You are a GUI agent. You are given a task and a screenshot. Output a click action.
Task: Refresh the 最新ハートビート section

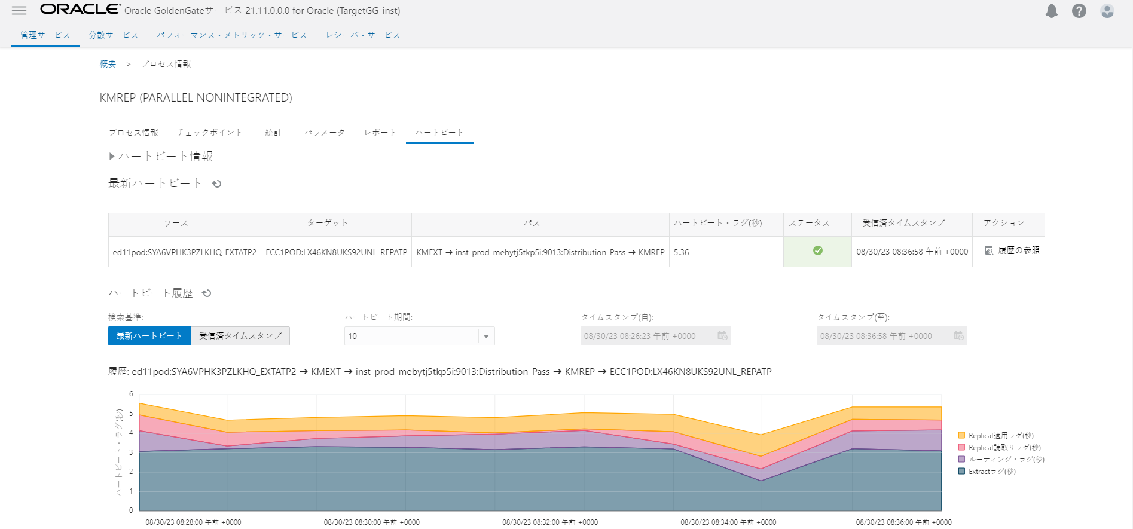(217, 184)
